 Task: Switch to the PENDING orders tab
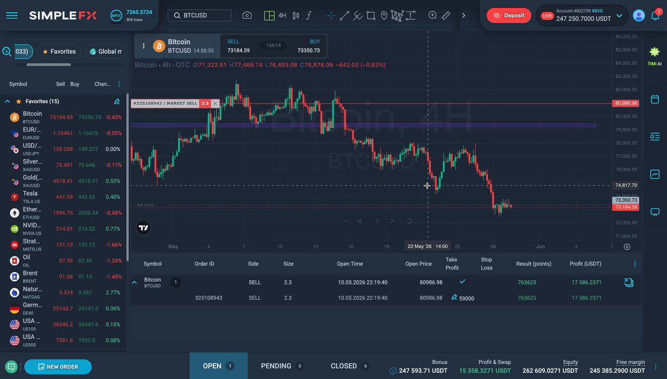coord(282,366)
